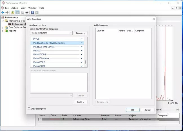The image size is (183, 131).
Task: Click the Add >> button
Action: click(81, 102)
